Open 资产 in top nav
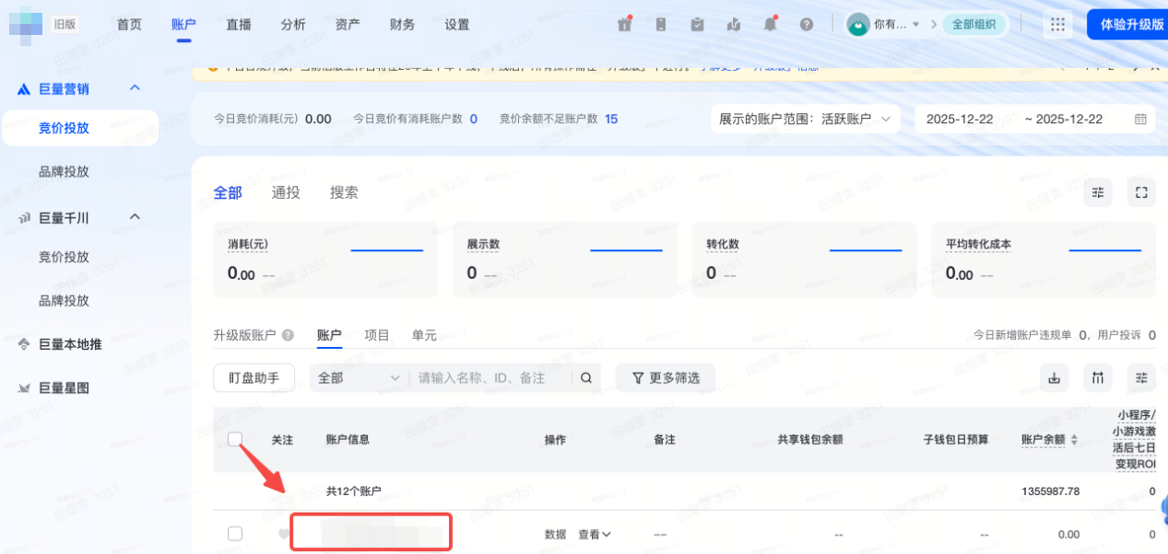Image resolution: width=1168 pixels, height=554 pixels. pos(348,25)
